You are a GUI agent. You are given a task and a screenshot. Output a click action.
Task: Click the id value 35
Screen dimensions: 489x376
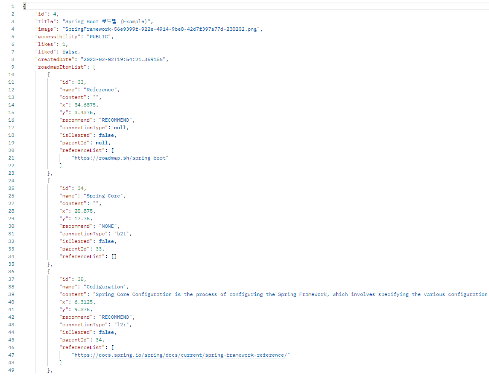pos(81,279)
